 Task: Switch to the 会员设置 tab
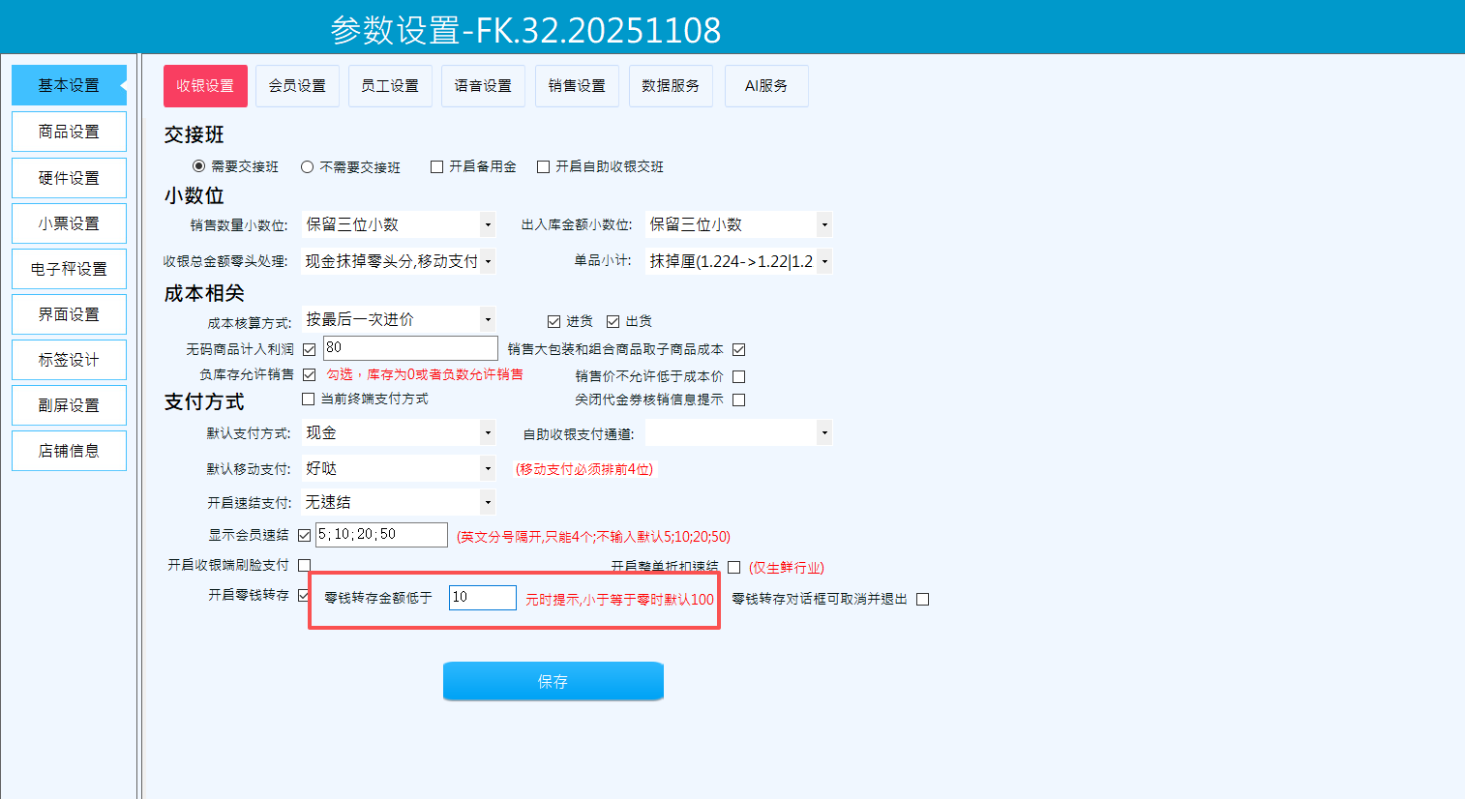[x=297, y=86]
